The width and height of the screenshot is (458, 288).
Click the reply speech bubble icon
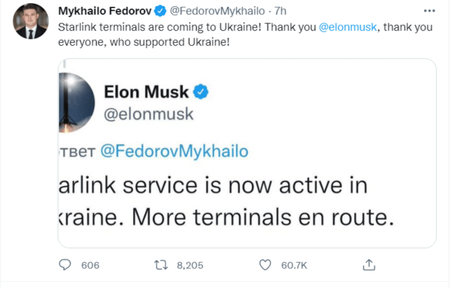pyautogui.click(x=65, y=265)
